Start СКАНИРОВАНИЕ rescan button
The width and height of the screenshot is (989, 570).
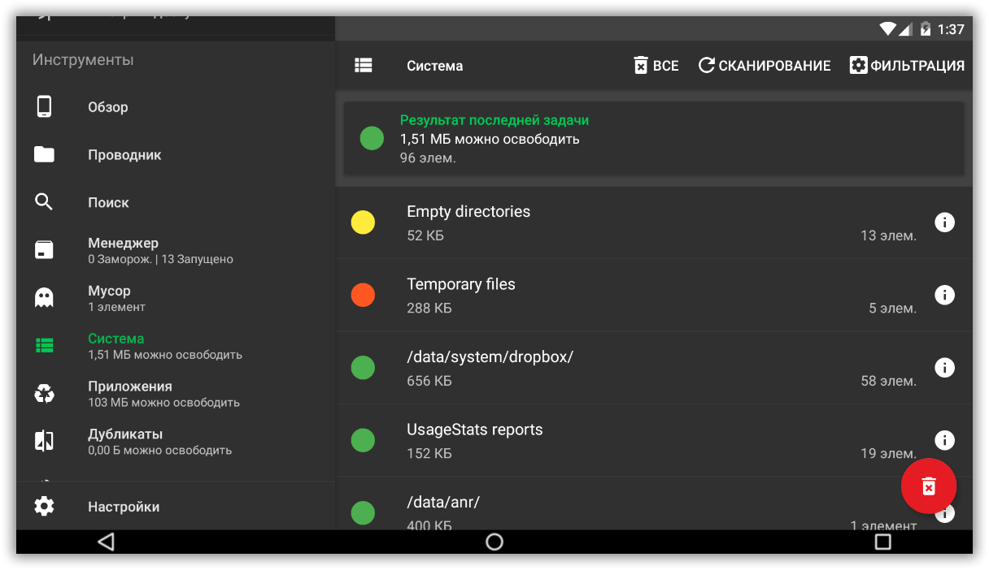coord(765,66)
